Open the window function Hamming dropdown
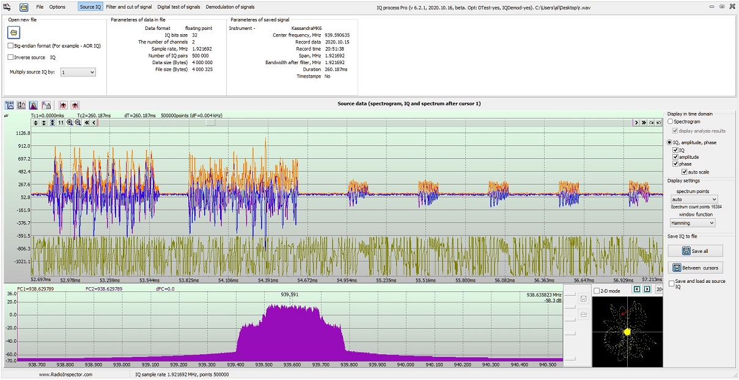The image size is (739, 380). [693, 223]
